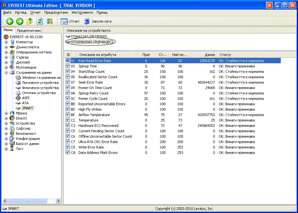The height and width of the screenshot is (213, 298).
Task: Click the Refresh toolbar icon
Action: click(40, 21)
